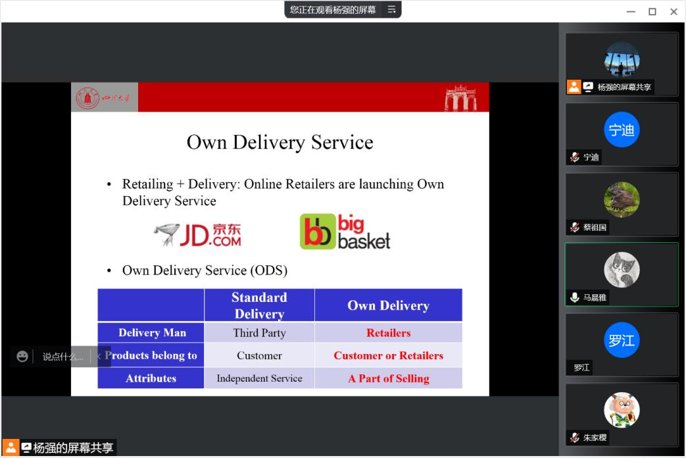Click 蔡祖国's muted microphone icon

pos(575,227)
